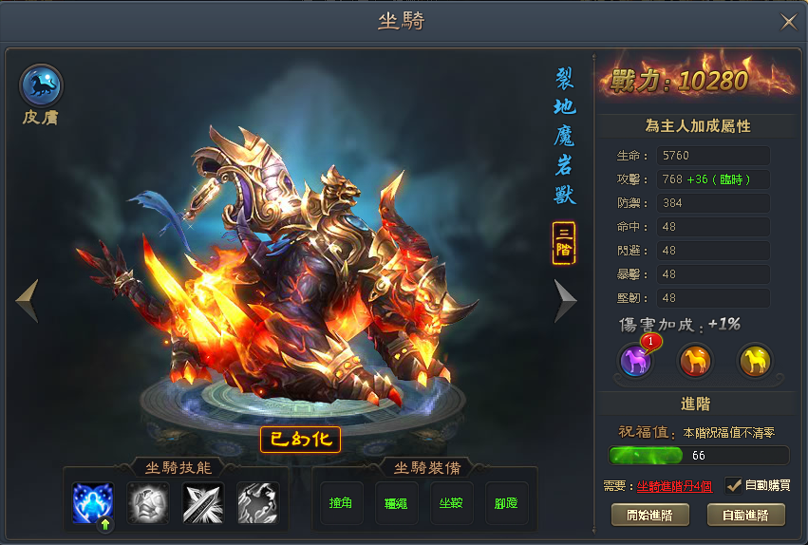Click the yellow horse icon

point(755,360)
